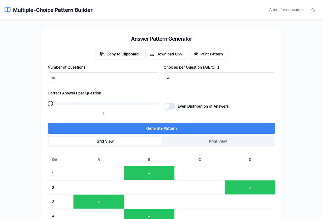Screen dimensions: 323x219
Task: Click the Multiple-Choice Pattern Builder title
Action: tap(53, 10)
